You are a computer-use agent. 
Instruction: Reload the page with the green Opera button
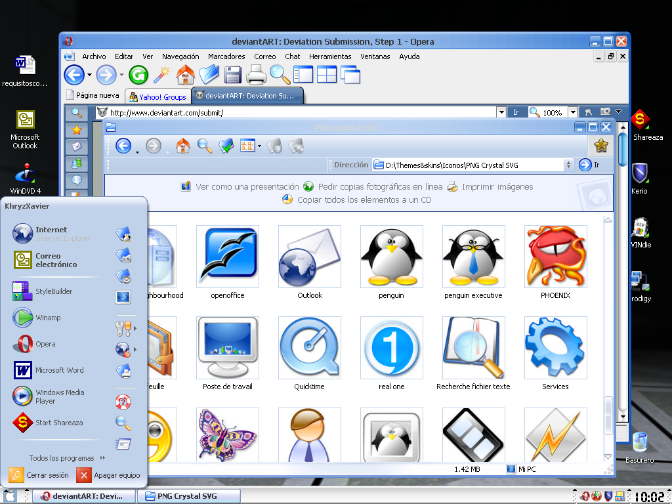(138, 75)
